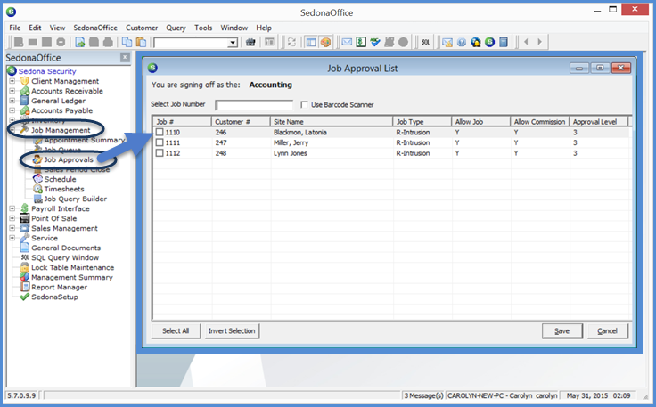Viewport: 656px width, 407px height.
Task: Check the box for job 1111
Action: [160, 142]
